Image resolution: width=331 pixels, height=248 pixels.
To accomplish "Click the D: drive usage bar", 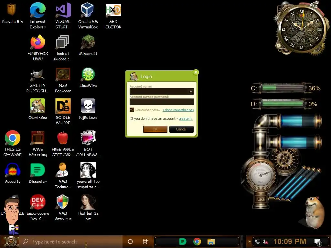I will coord(283,104).
